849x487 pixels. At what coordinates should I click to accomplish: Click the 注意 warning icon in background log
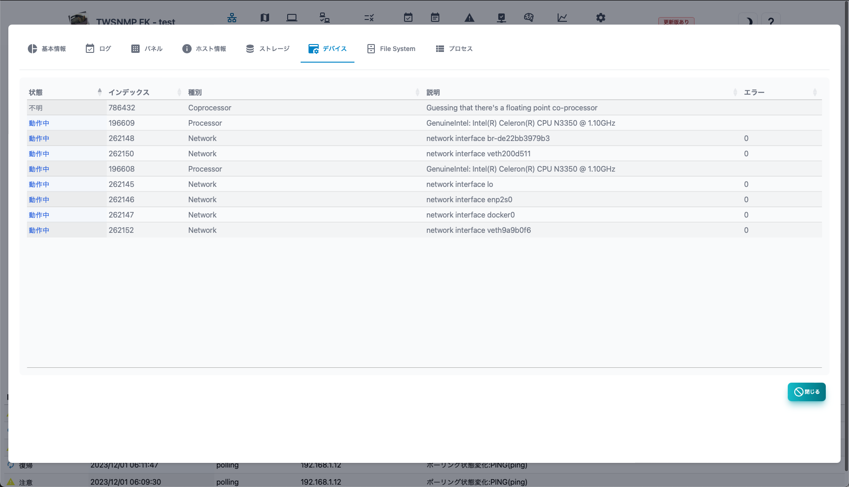click(11, 482)
